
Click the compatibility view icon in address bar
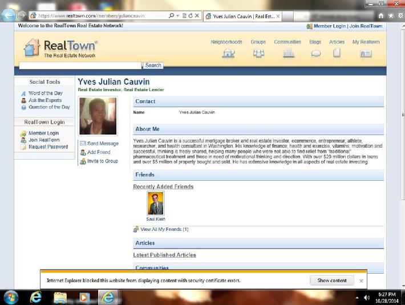(x=184, y=16)
